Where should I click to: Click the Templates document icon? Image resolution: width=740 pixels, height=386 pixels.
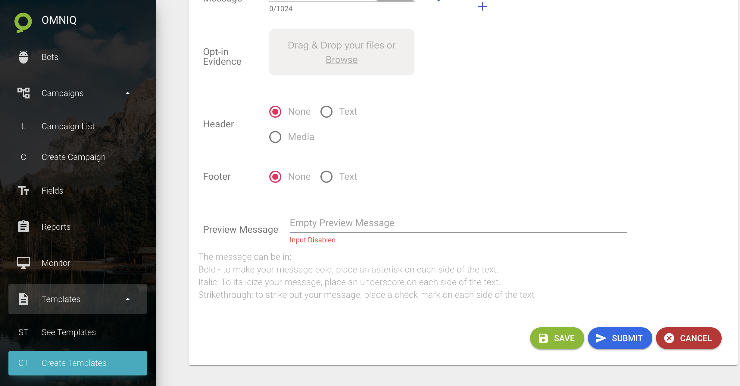click(23, 299)
